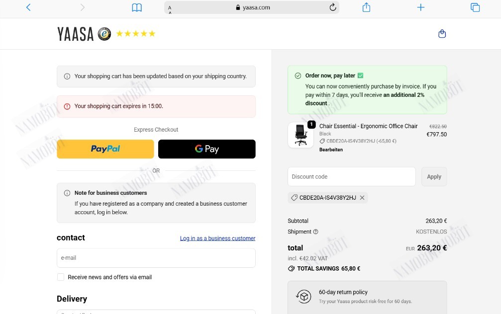The width and height of the screenshot is (501, 314).
Task: Click the Order now pay later checkmark icon
Action: click(298, 76)
